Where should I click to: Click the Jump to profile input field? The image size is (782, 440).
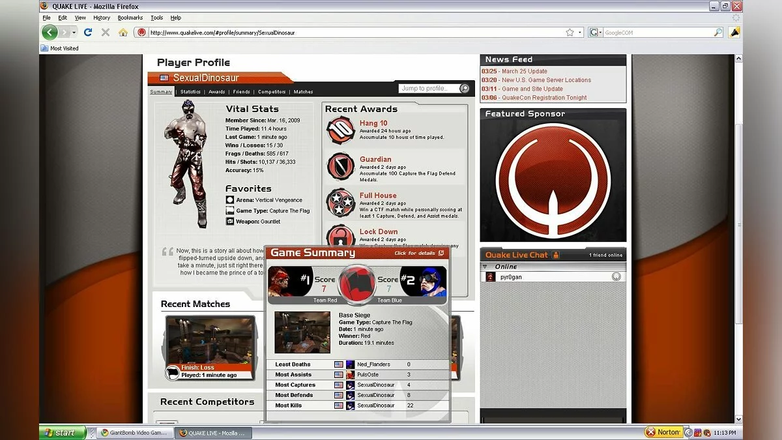[x=429, y=89]
